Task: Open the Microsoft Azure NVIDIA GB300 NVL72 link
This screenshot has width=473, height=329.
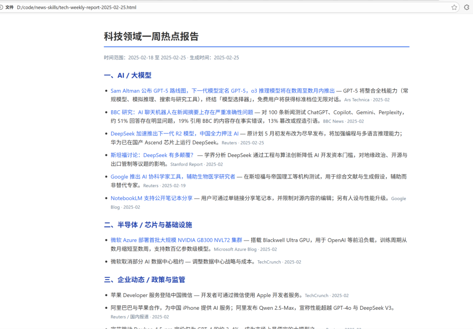Action: click(176, 240)
